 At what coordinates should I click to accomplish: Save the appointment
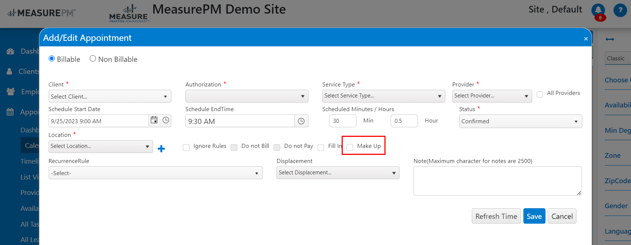coord(534,216)
